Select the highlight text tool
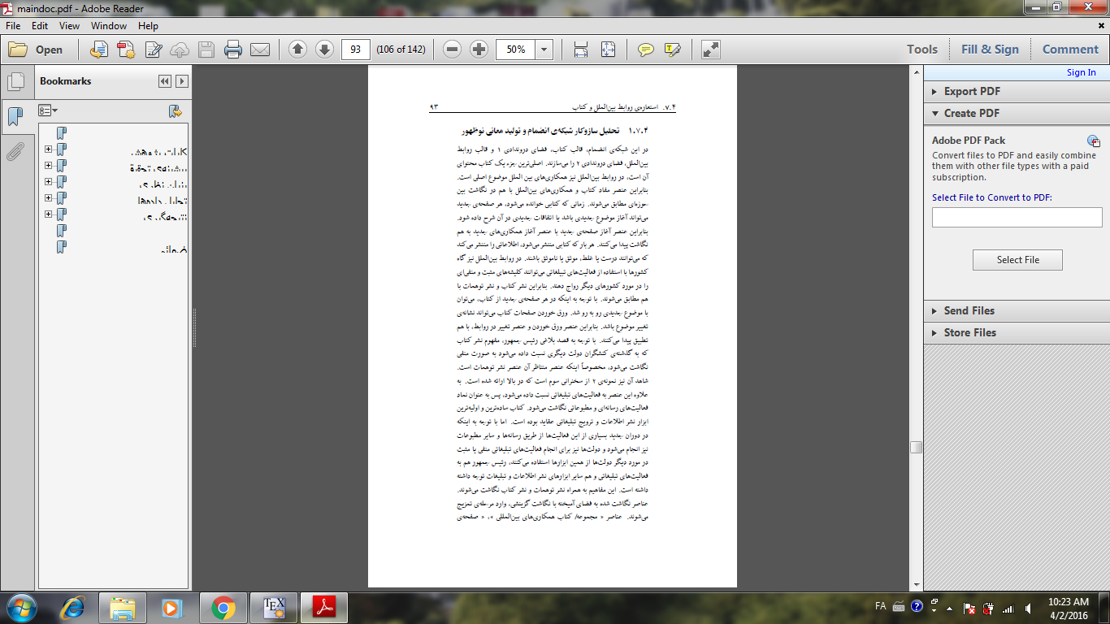The height and width of the screenshot is (624, 1110). click(672, 50)
